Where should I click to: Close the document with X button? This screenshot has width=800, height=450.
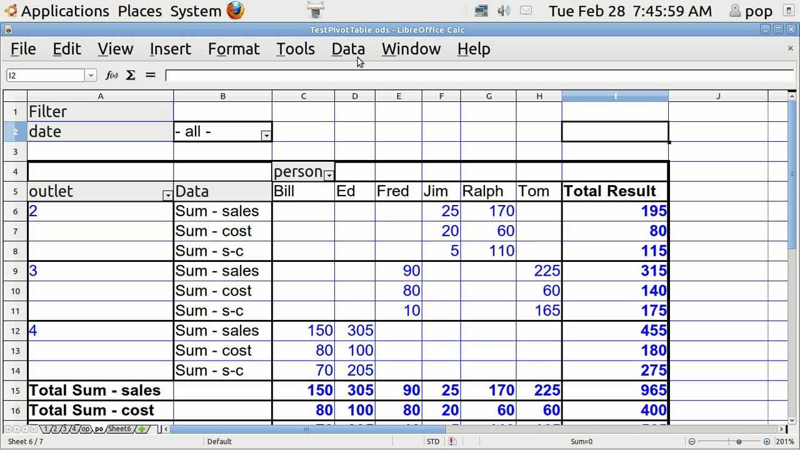(790, 48)
